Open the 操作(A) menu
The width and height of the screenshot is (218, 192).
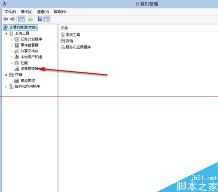pos(27,12)
